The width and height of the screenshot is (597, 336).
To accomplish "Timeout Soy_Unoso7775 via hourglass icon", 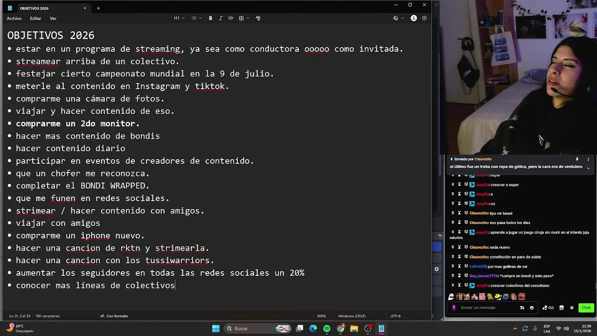I will (459, 276).
